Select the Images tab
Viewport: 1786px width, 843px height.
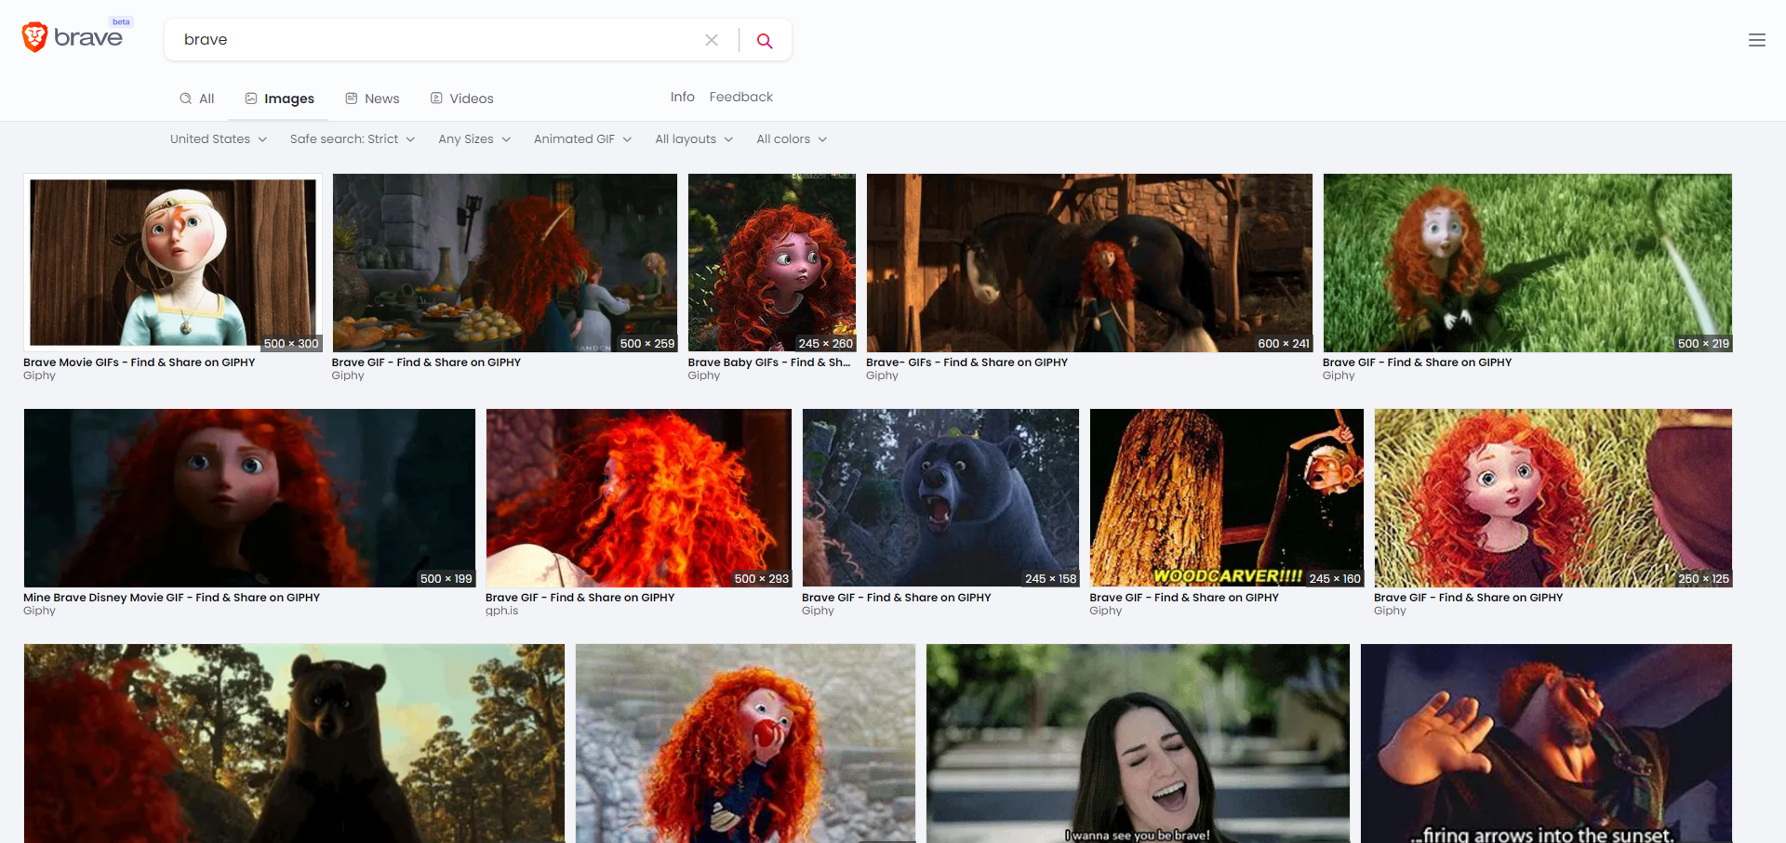[x=280, y=99]
